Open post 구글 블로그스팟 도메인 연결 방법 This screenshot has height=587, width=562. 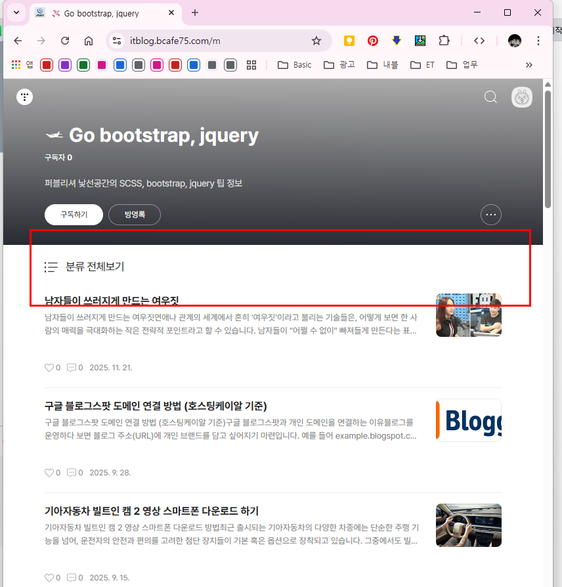[156, 406]
